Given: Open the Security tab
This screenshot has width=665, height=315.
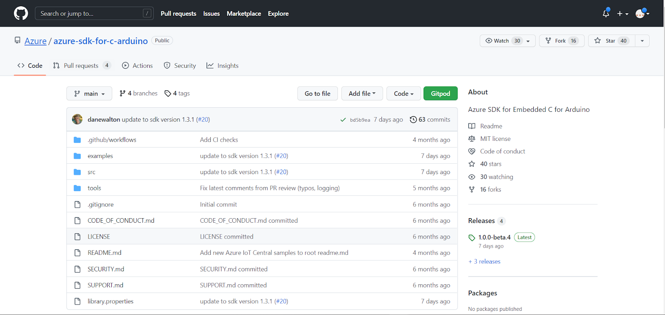Looking at the screenshot, I should (180, 66).
